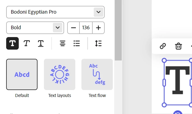Open text alignment options

click(x=63, y=43)
